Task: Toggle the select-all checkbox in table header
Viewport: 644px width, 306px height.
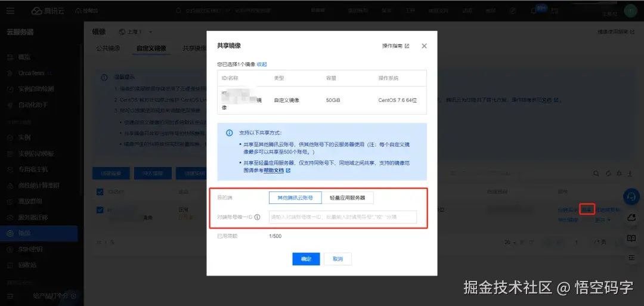Action: click(x=100, y=191)
